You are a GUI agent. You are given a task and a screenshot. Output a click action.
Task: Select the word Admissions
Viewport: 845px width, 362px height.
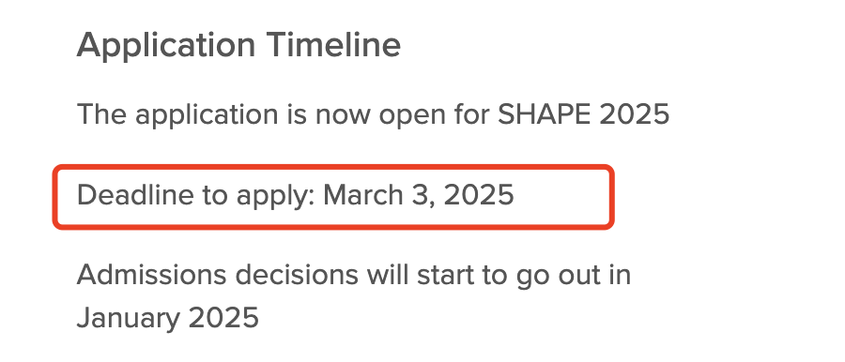tap(151, 276)
